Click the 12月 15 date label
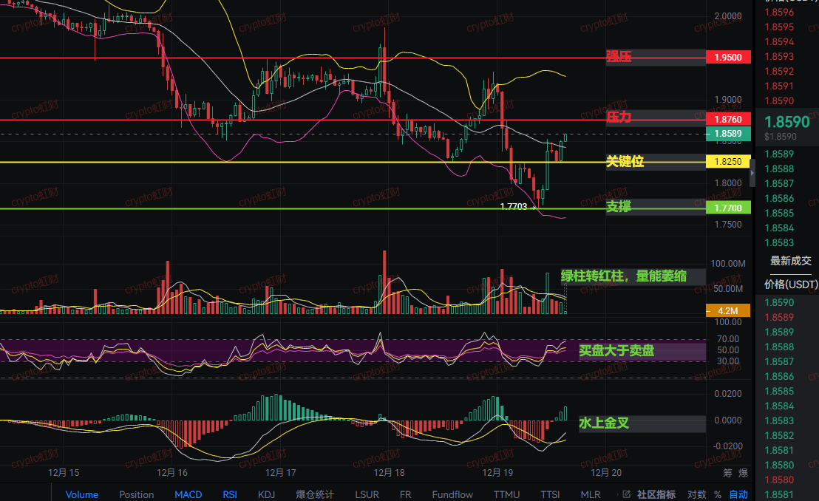Viewport: 819px width, 501px height. (x=64, y=473)
